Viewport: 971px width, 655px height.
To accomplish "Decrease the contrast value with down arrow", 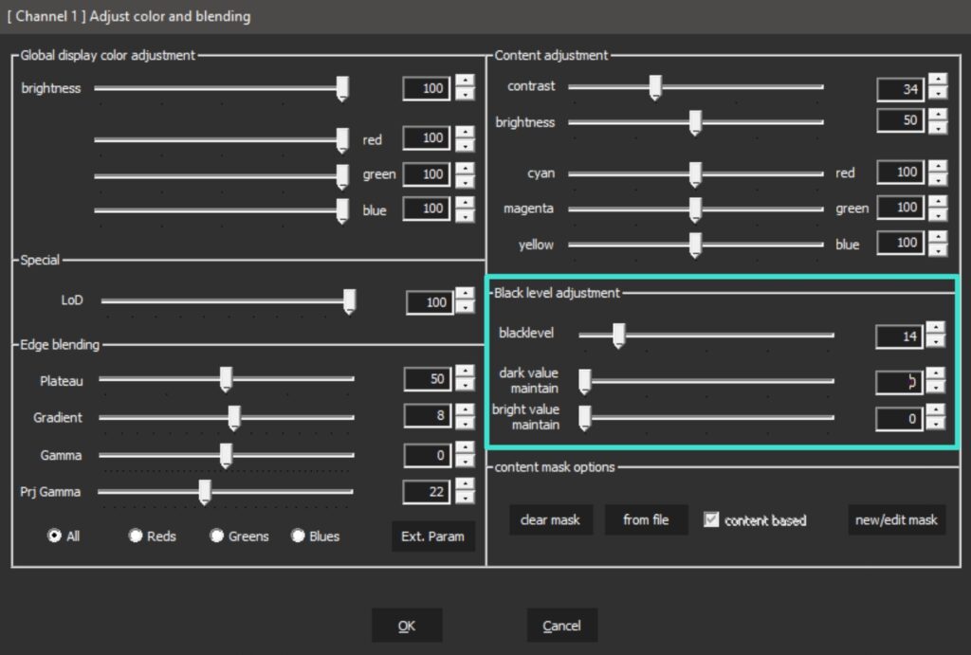I will (x=937, y=94).
